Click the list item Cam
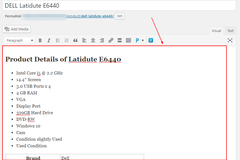This screenshot has width=240, height=160. [21, 133]
